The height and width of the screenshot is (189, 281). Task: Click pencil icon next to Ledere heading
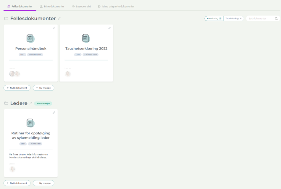click(x=31, y=103)
